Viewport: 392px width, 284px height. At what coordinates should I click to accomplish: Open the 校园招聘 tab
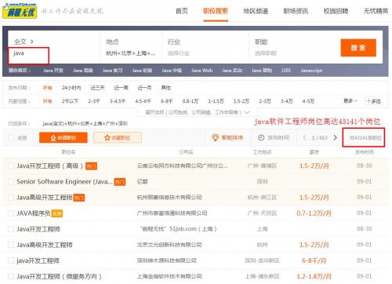coord(336,11)
